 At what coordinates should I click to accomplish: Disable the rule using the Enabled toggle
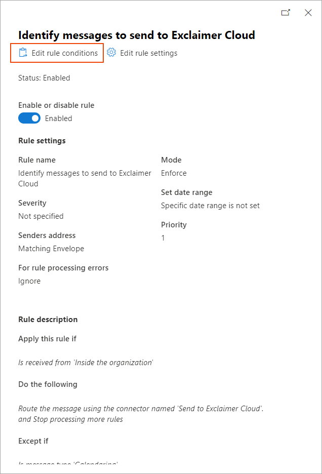(29, 118)
